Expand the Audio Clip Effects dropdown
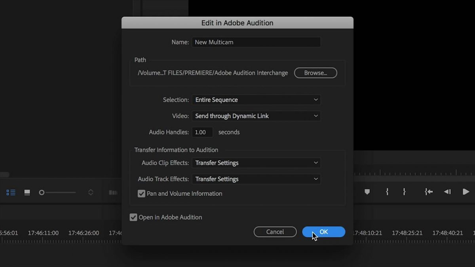The width and height of the screenshot is (475, 267). click(256, 163)
